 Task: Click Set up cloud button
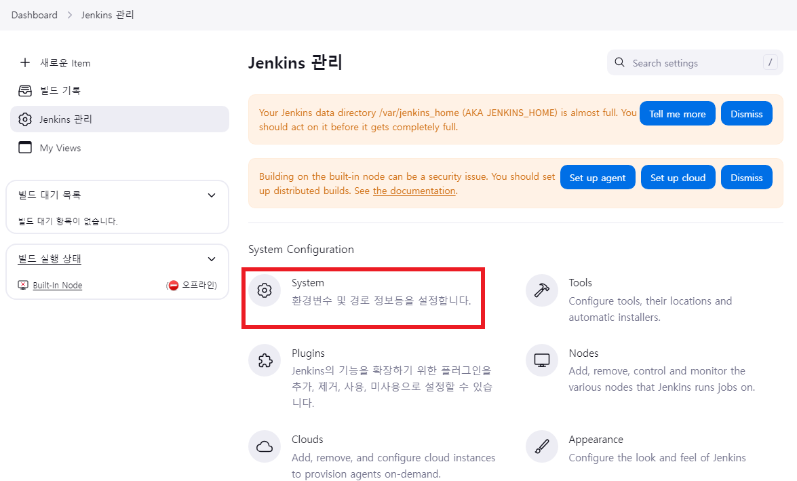pyautogui.click(x=678, y=177)
